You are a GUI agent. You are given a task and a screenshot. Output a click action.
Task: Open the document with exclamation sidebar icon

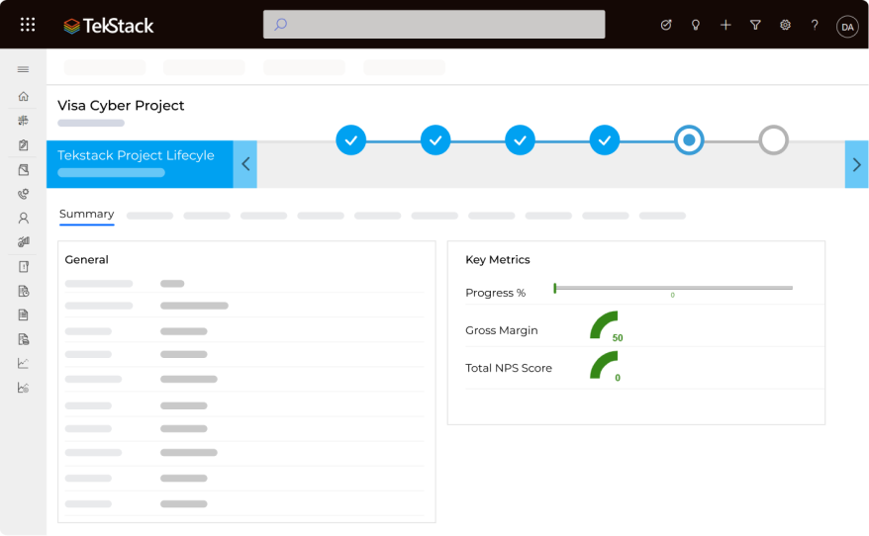coord(24,266)
